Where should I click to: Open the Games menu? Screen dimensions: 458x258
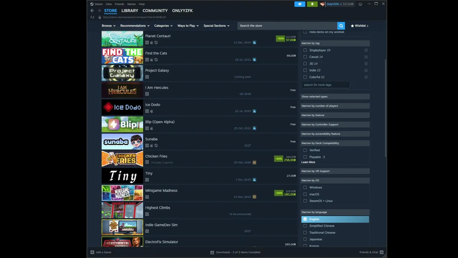(x=131, y=4)
